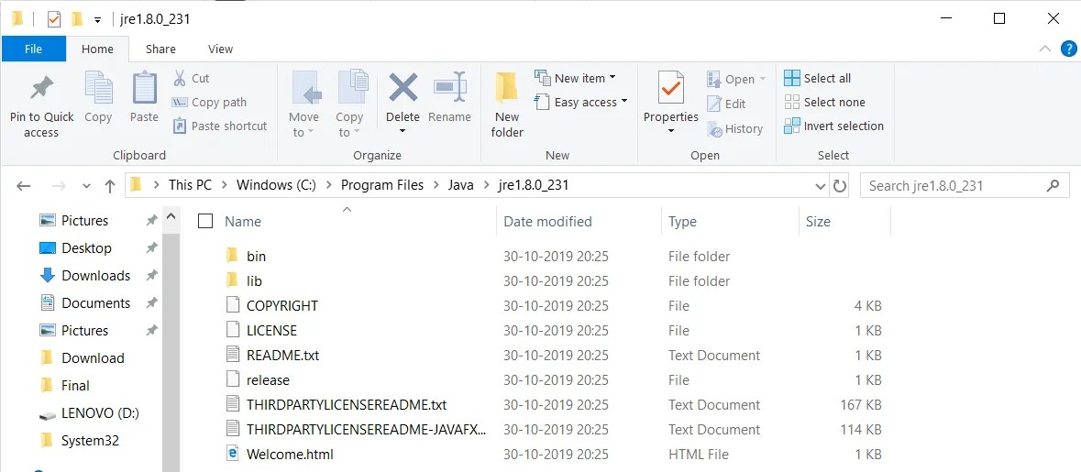Switch to the Share ribbon tab
The width and height of the screenshot is (1081, 472).
pos(160,49)
